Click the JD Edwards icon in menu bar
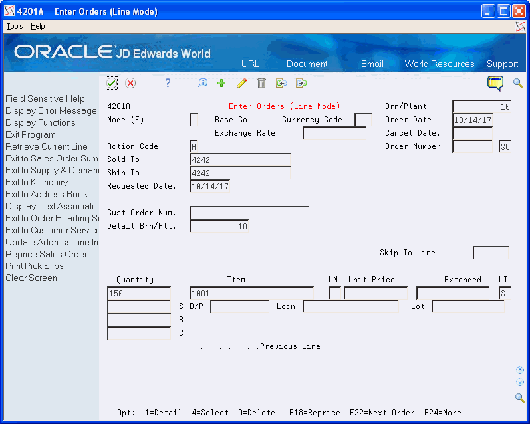 (521, 27)
